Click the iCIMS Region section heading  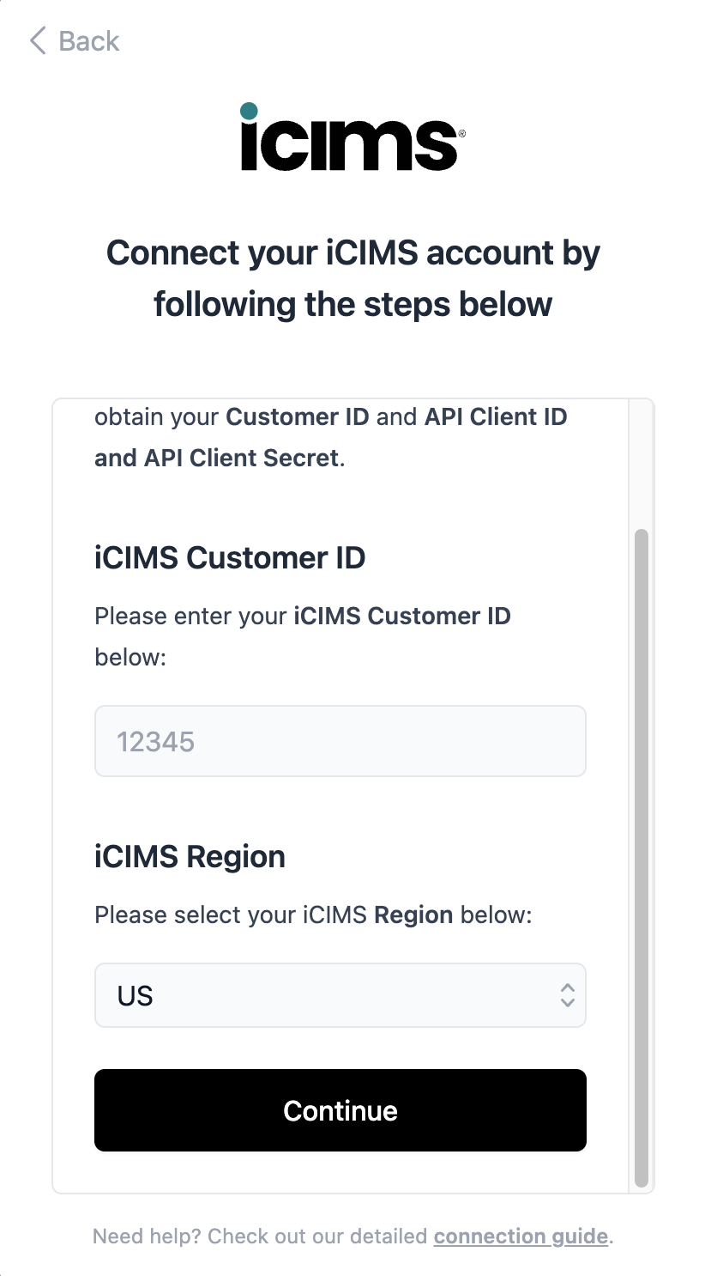[190, 857]
